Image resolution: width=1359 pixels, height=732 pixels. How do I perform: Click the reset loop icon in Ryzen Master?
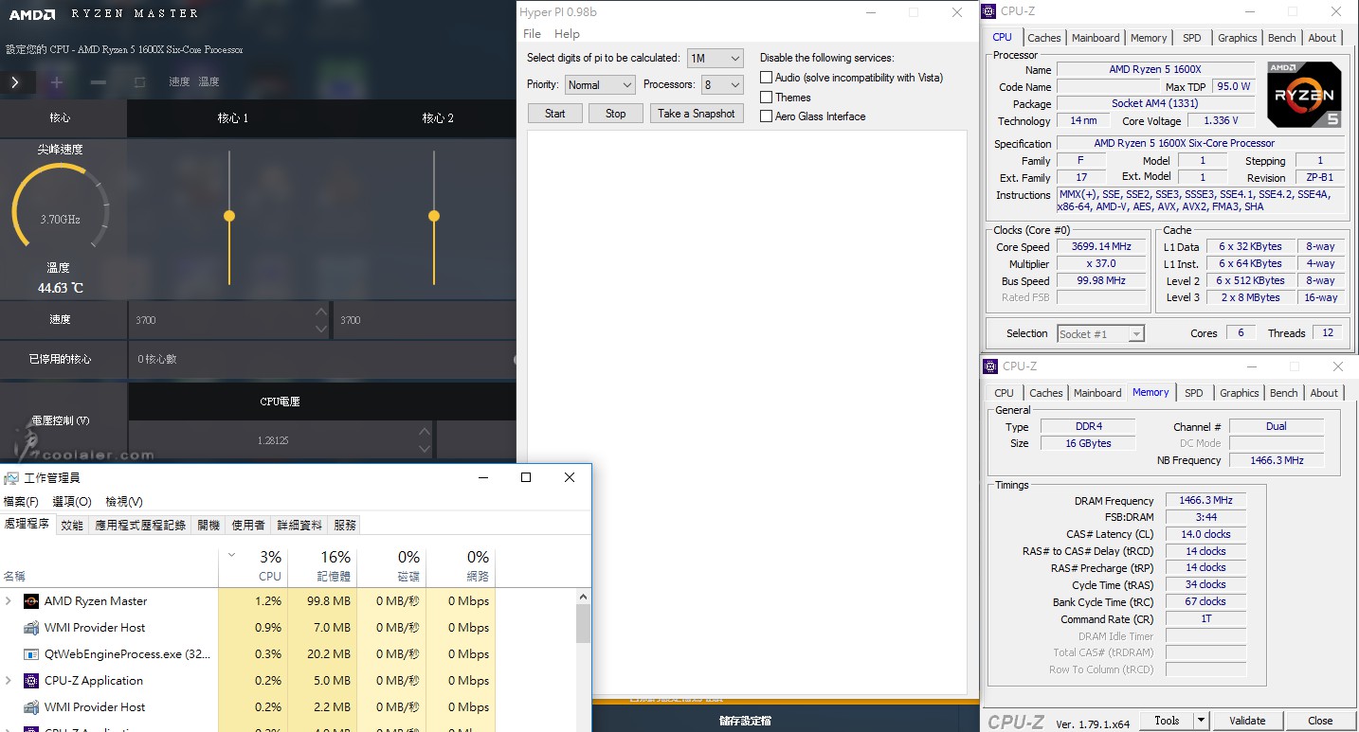(139, 82)
